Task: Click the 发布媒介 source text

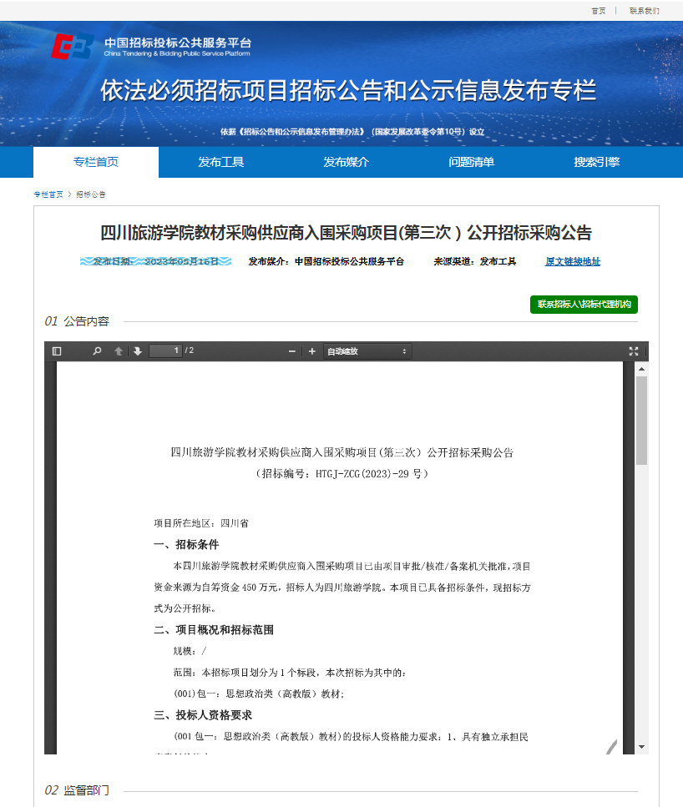Action: pos(326,261)
